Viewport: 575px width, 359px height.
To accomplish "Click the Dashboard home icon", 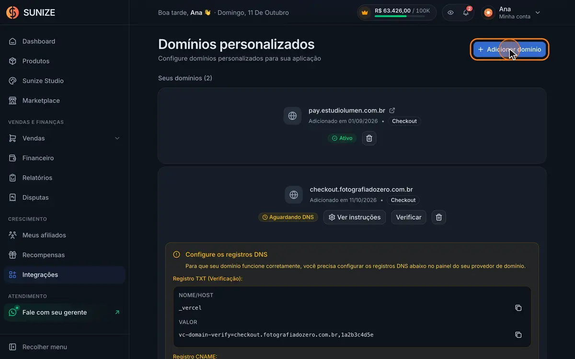I will click(13, 41).
